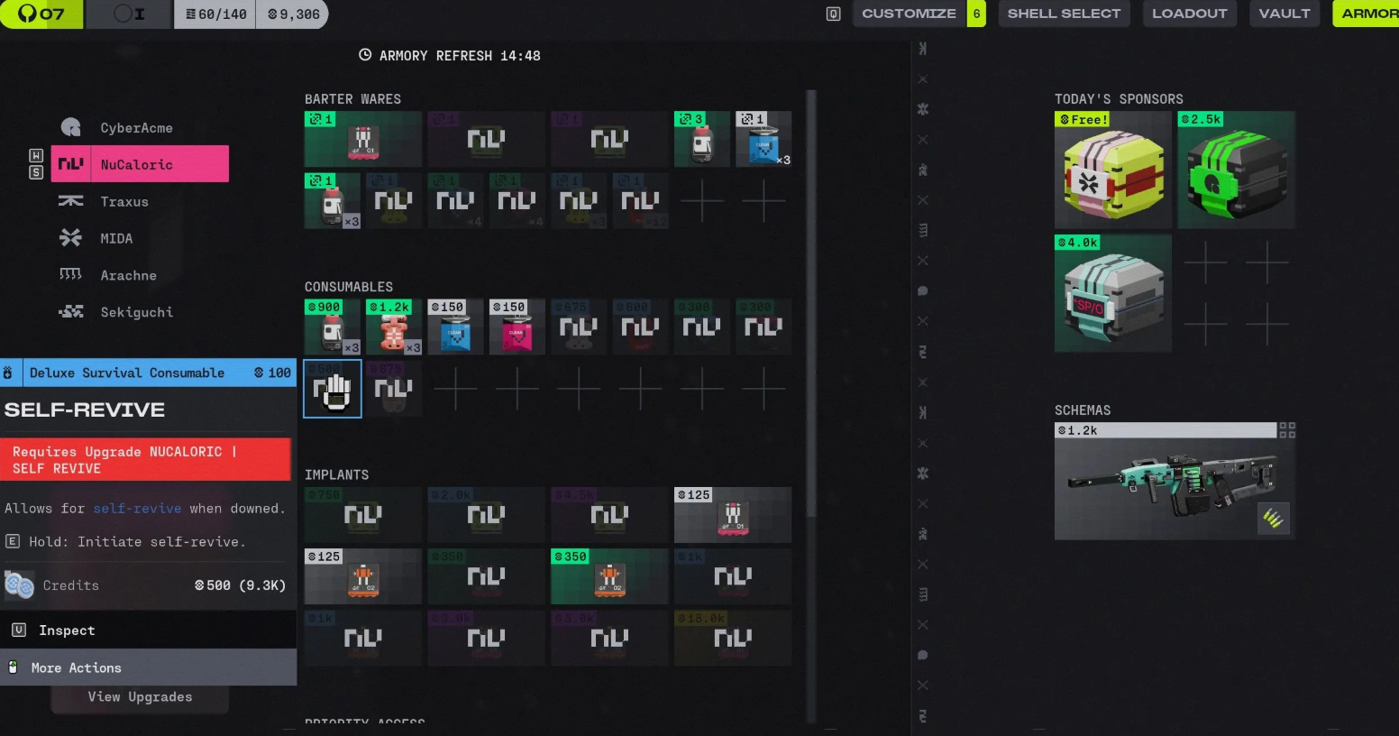Go to the Shell Select menu

pos(1064,14)
